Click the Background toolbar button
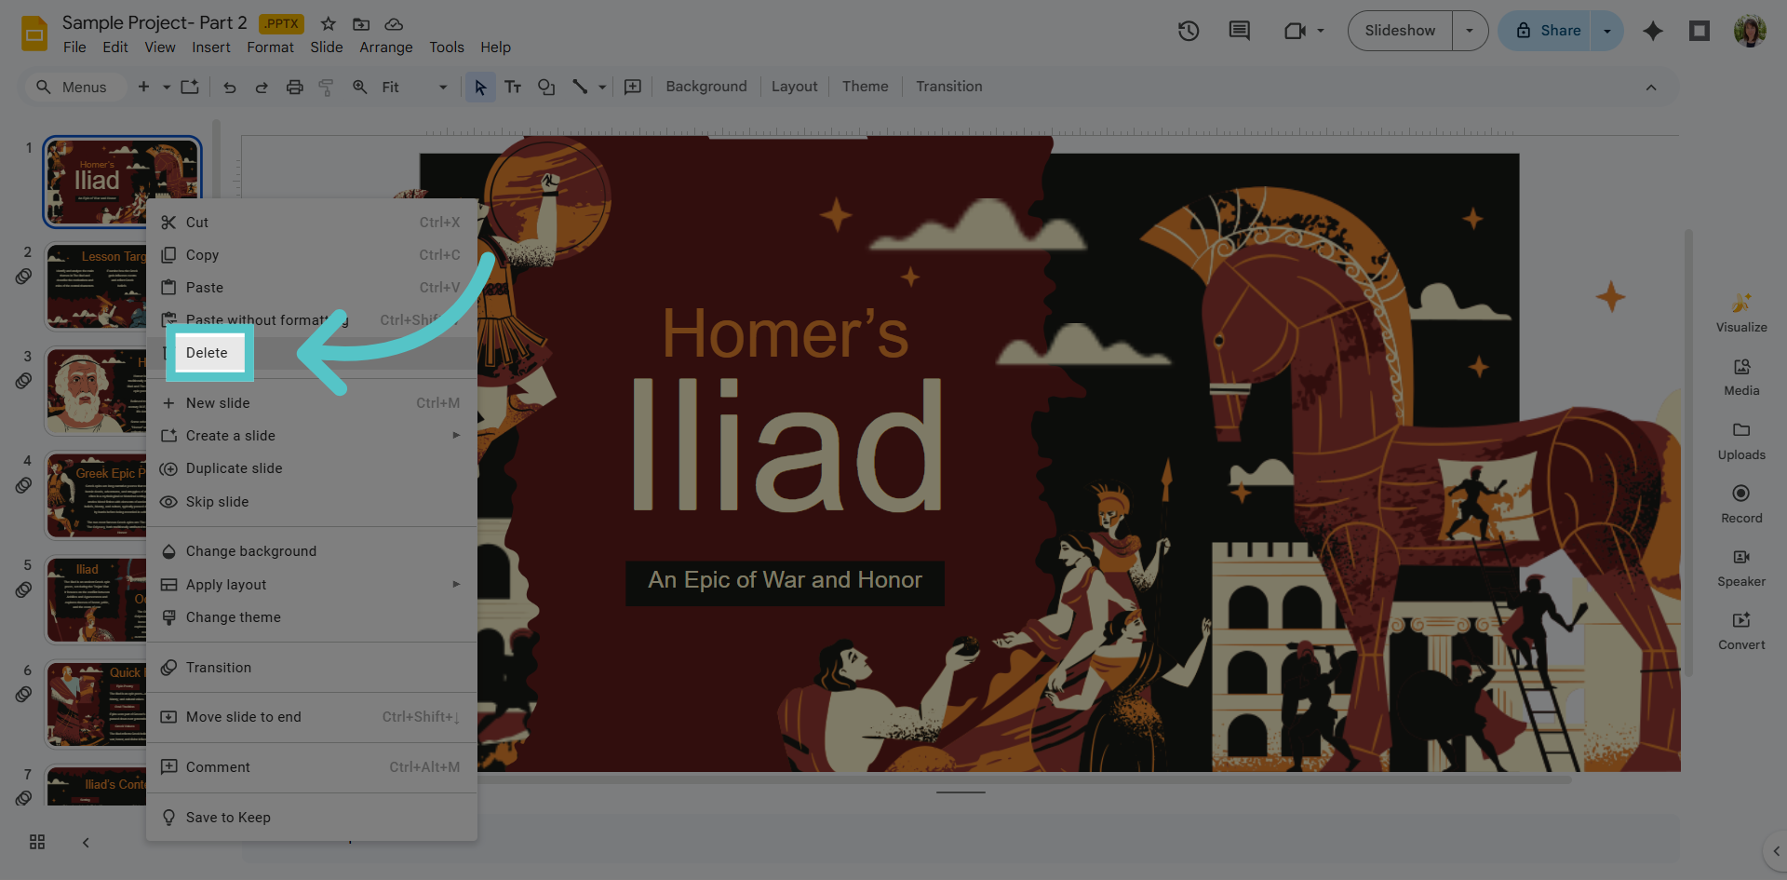The image size is (1787, 880). pyautogui.click(x=706, y=87)
